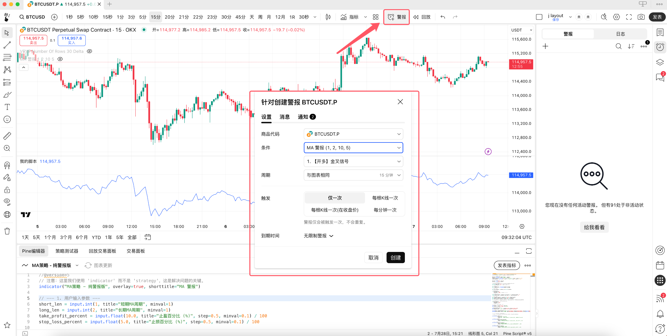Image resolution: width=667 pixels, height=336 pixels.
Task: Enter fullscreen chart mode
Action: click(x=629, y=17)
